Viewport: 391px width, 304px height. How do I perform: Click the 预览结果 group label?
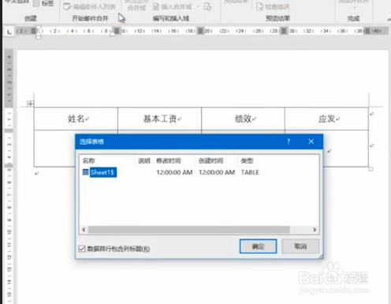(278, 18)
